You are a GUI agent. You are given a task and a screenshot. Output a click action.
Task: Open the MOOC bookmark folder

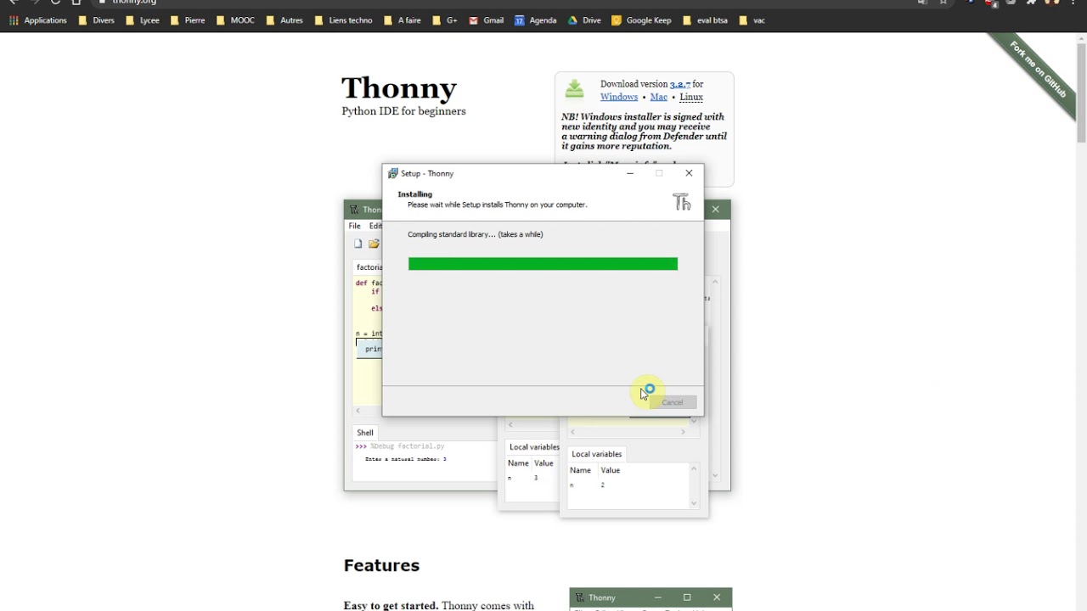pos(235,20)
